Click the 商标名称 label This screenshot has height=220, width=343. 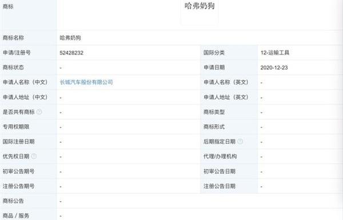13,38
